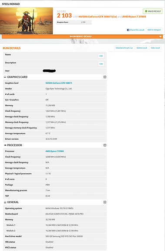
Task: Click the Valid Result checkmark icon
Action: pyautogui.click(x=146, y=11)
